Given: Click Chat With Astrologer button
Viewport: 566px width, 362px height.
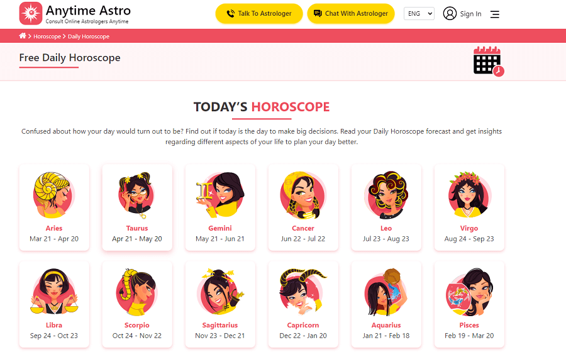Looking at the screenshot, I should pyautogui.click(x=350, y=14).
